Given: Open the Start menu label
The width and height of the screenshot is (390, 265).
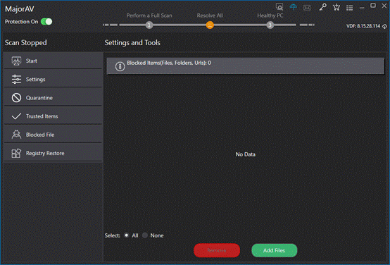Looking at the screenshot, I should 32,61.
